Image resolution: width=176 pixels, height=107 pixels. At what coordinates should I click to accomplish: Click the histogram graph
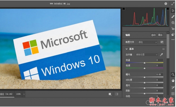point(146,17)
